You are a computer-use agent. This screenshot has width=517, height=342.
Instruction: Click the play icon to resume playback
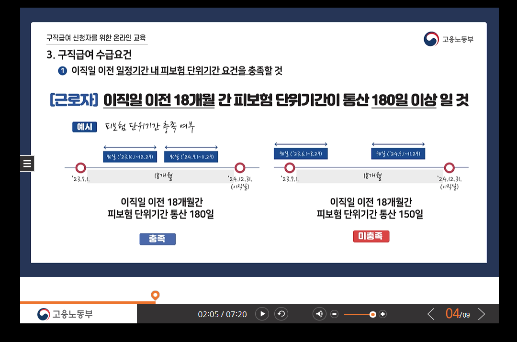tap(262, 314)
